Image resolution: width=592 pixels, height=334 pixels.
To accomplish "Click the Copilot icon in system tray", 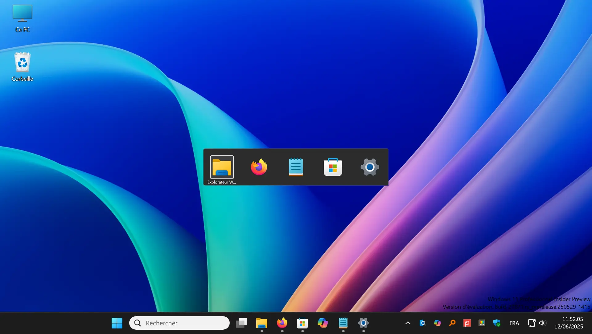I will coord(438,323).
